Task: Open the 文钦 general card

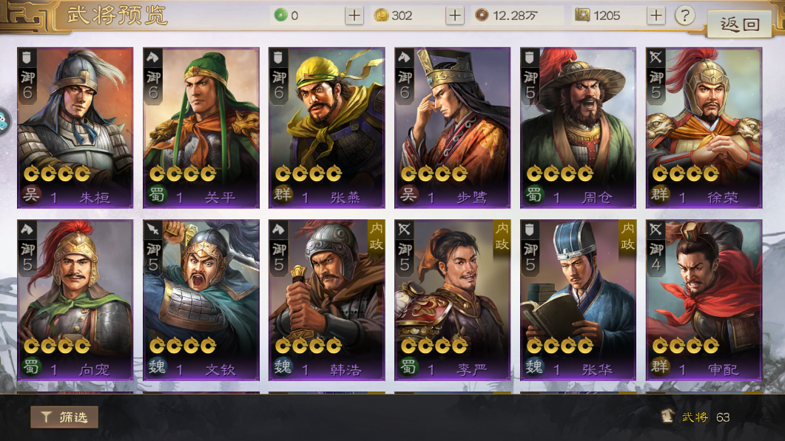Action: [x=201, y=300]
